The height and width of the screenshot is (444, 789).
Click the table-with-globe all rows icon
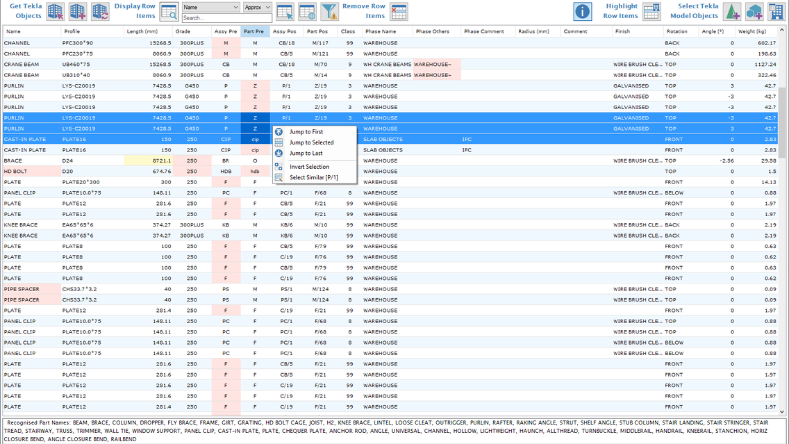(307, 11)
